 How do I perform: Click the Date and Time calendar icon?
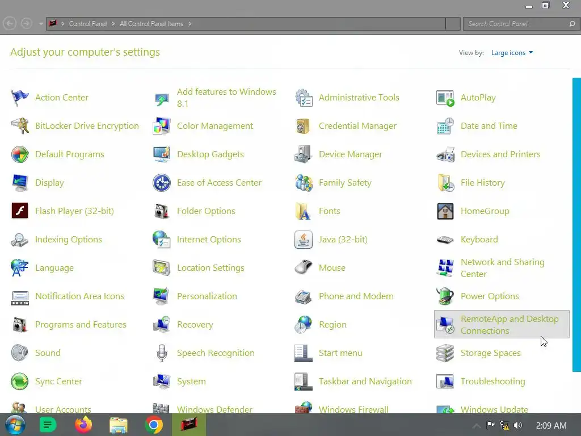click(x=445, y=126)
